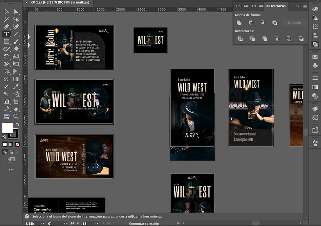Click the Minus Back pathfinder icon
Image resolution: width=321 pixels, height=226 pixels.
(301, 39)
